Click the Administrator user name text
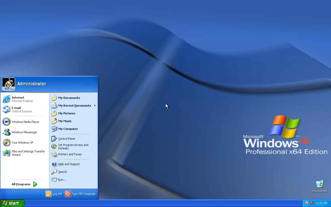Viewport: 331px width, 207px height. (x=32, y=84)
